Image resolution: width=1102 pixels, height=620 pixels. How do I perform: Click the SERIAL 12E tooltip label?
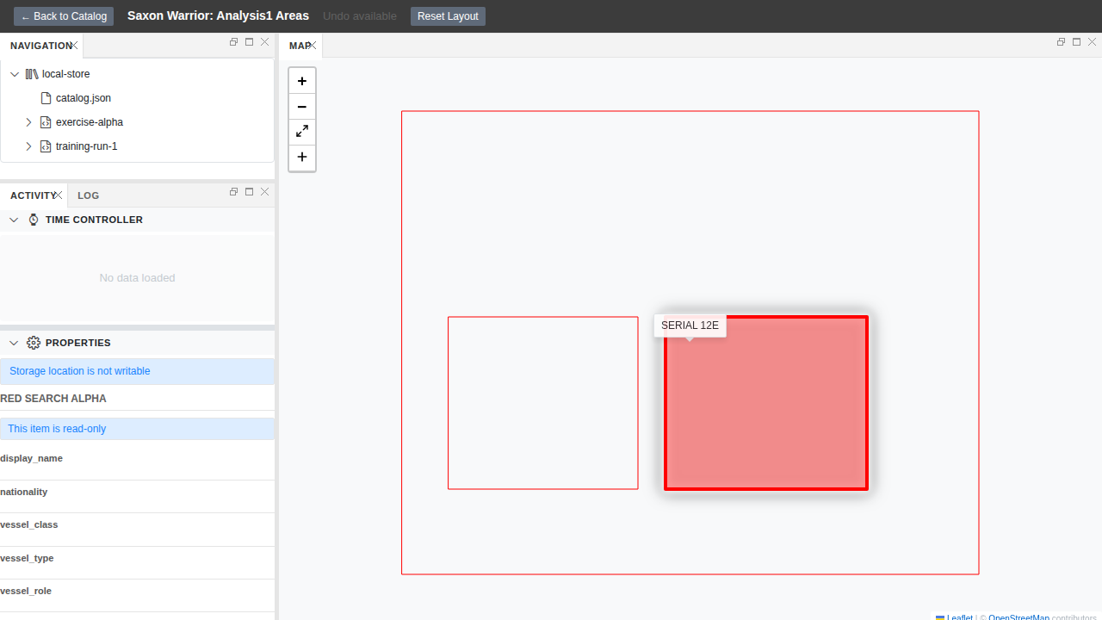coord(690,325)
